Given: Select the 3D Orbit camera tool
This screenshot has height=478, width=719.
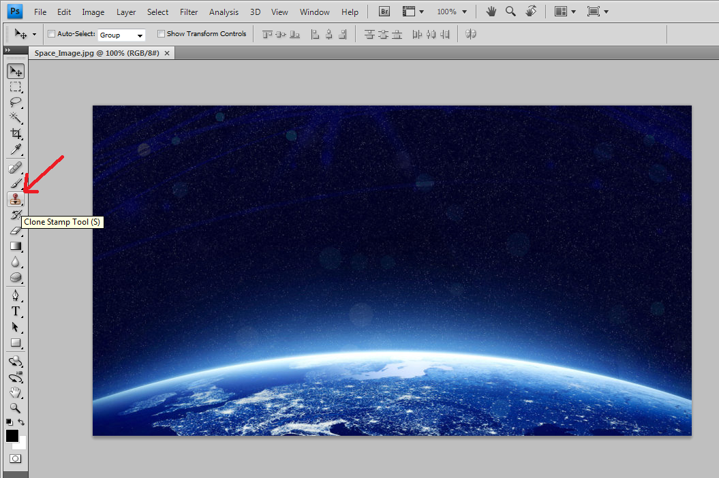Looking at the screenshot, I should (16, 377).
